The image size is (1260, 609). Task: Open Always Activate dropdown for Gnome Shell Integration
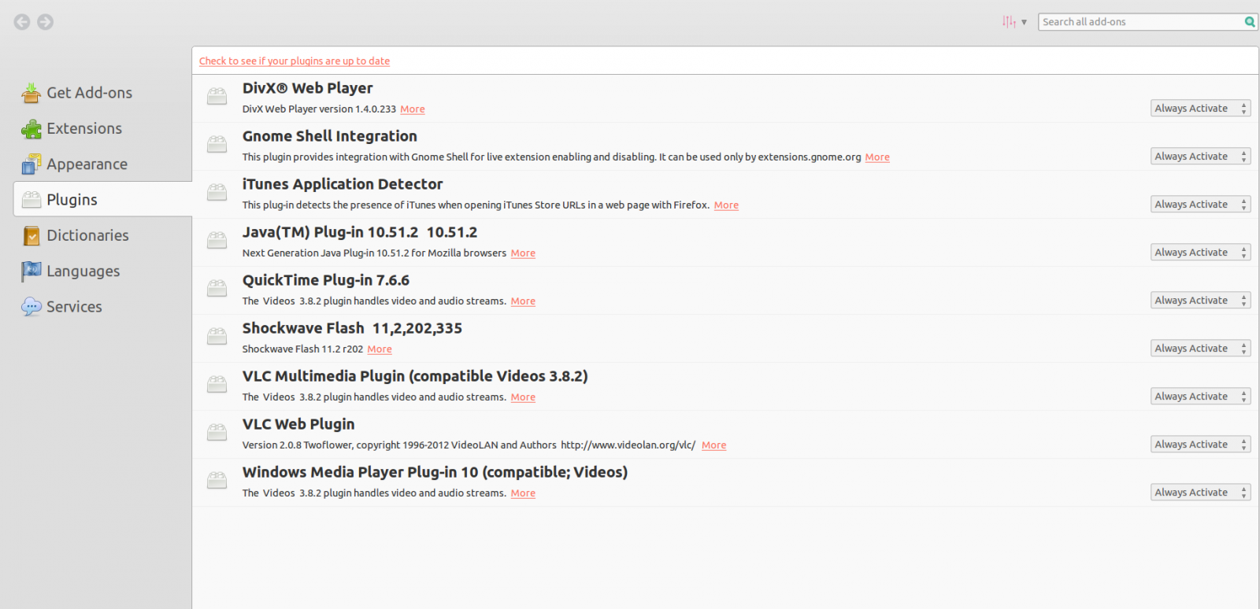tap(1200, 157)
